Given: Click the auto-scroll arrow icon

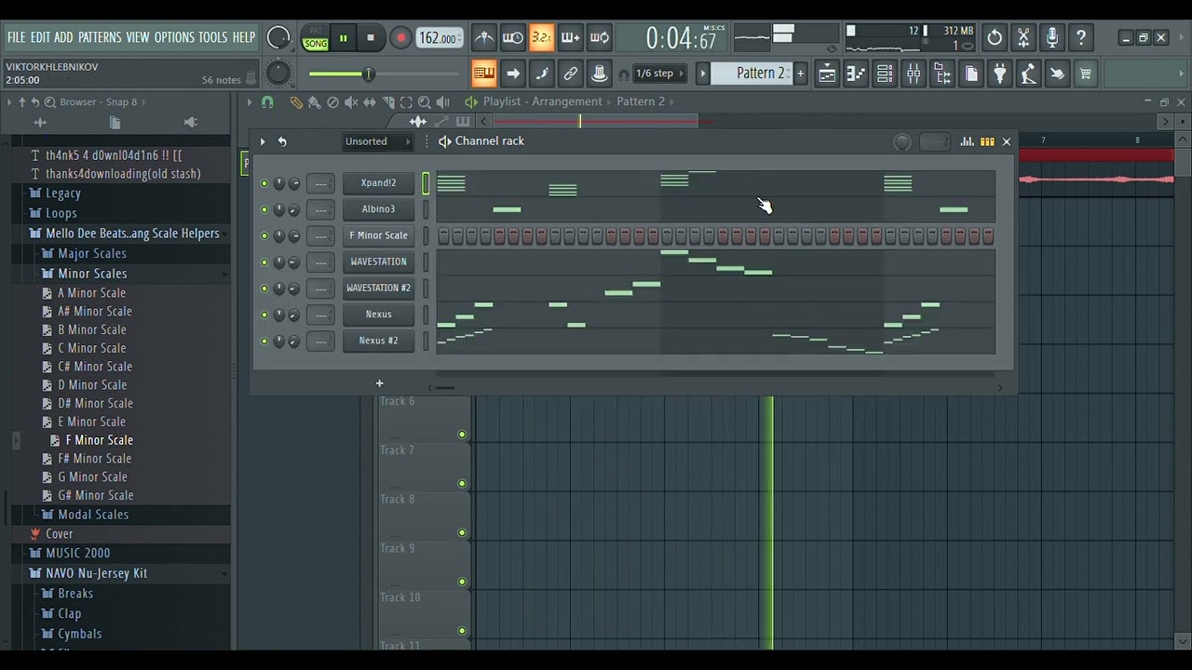Looking at the screenshot, I should point(513,74).
